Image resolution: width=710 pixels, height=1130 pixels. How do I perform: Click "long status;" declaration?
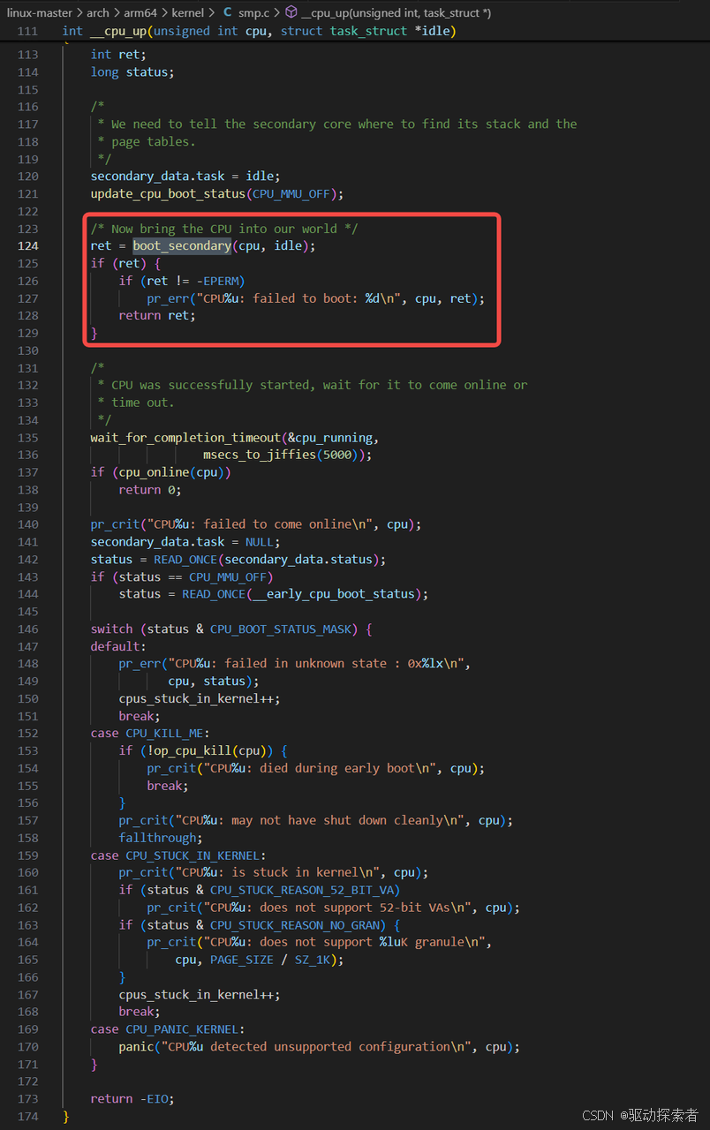click(x=132, y=72)
